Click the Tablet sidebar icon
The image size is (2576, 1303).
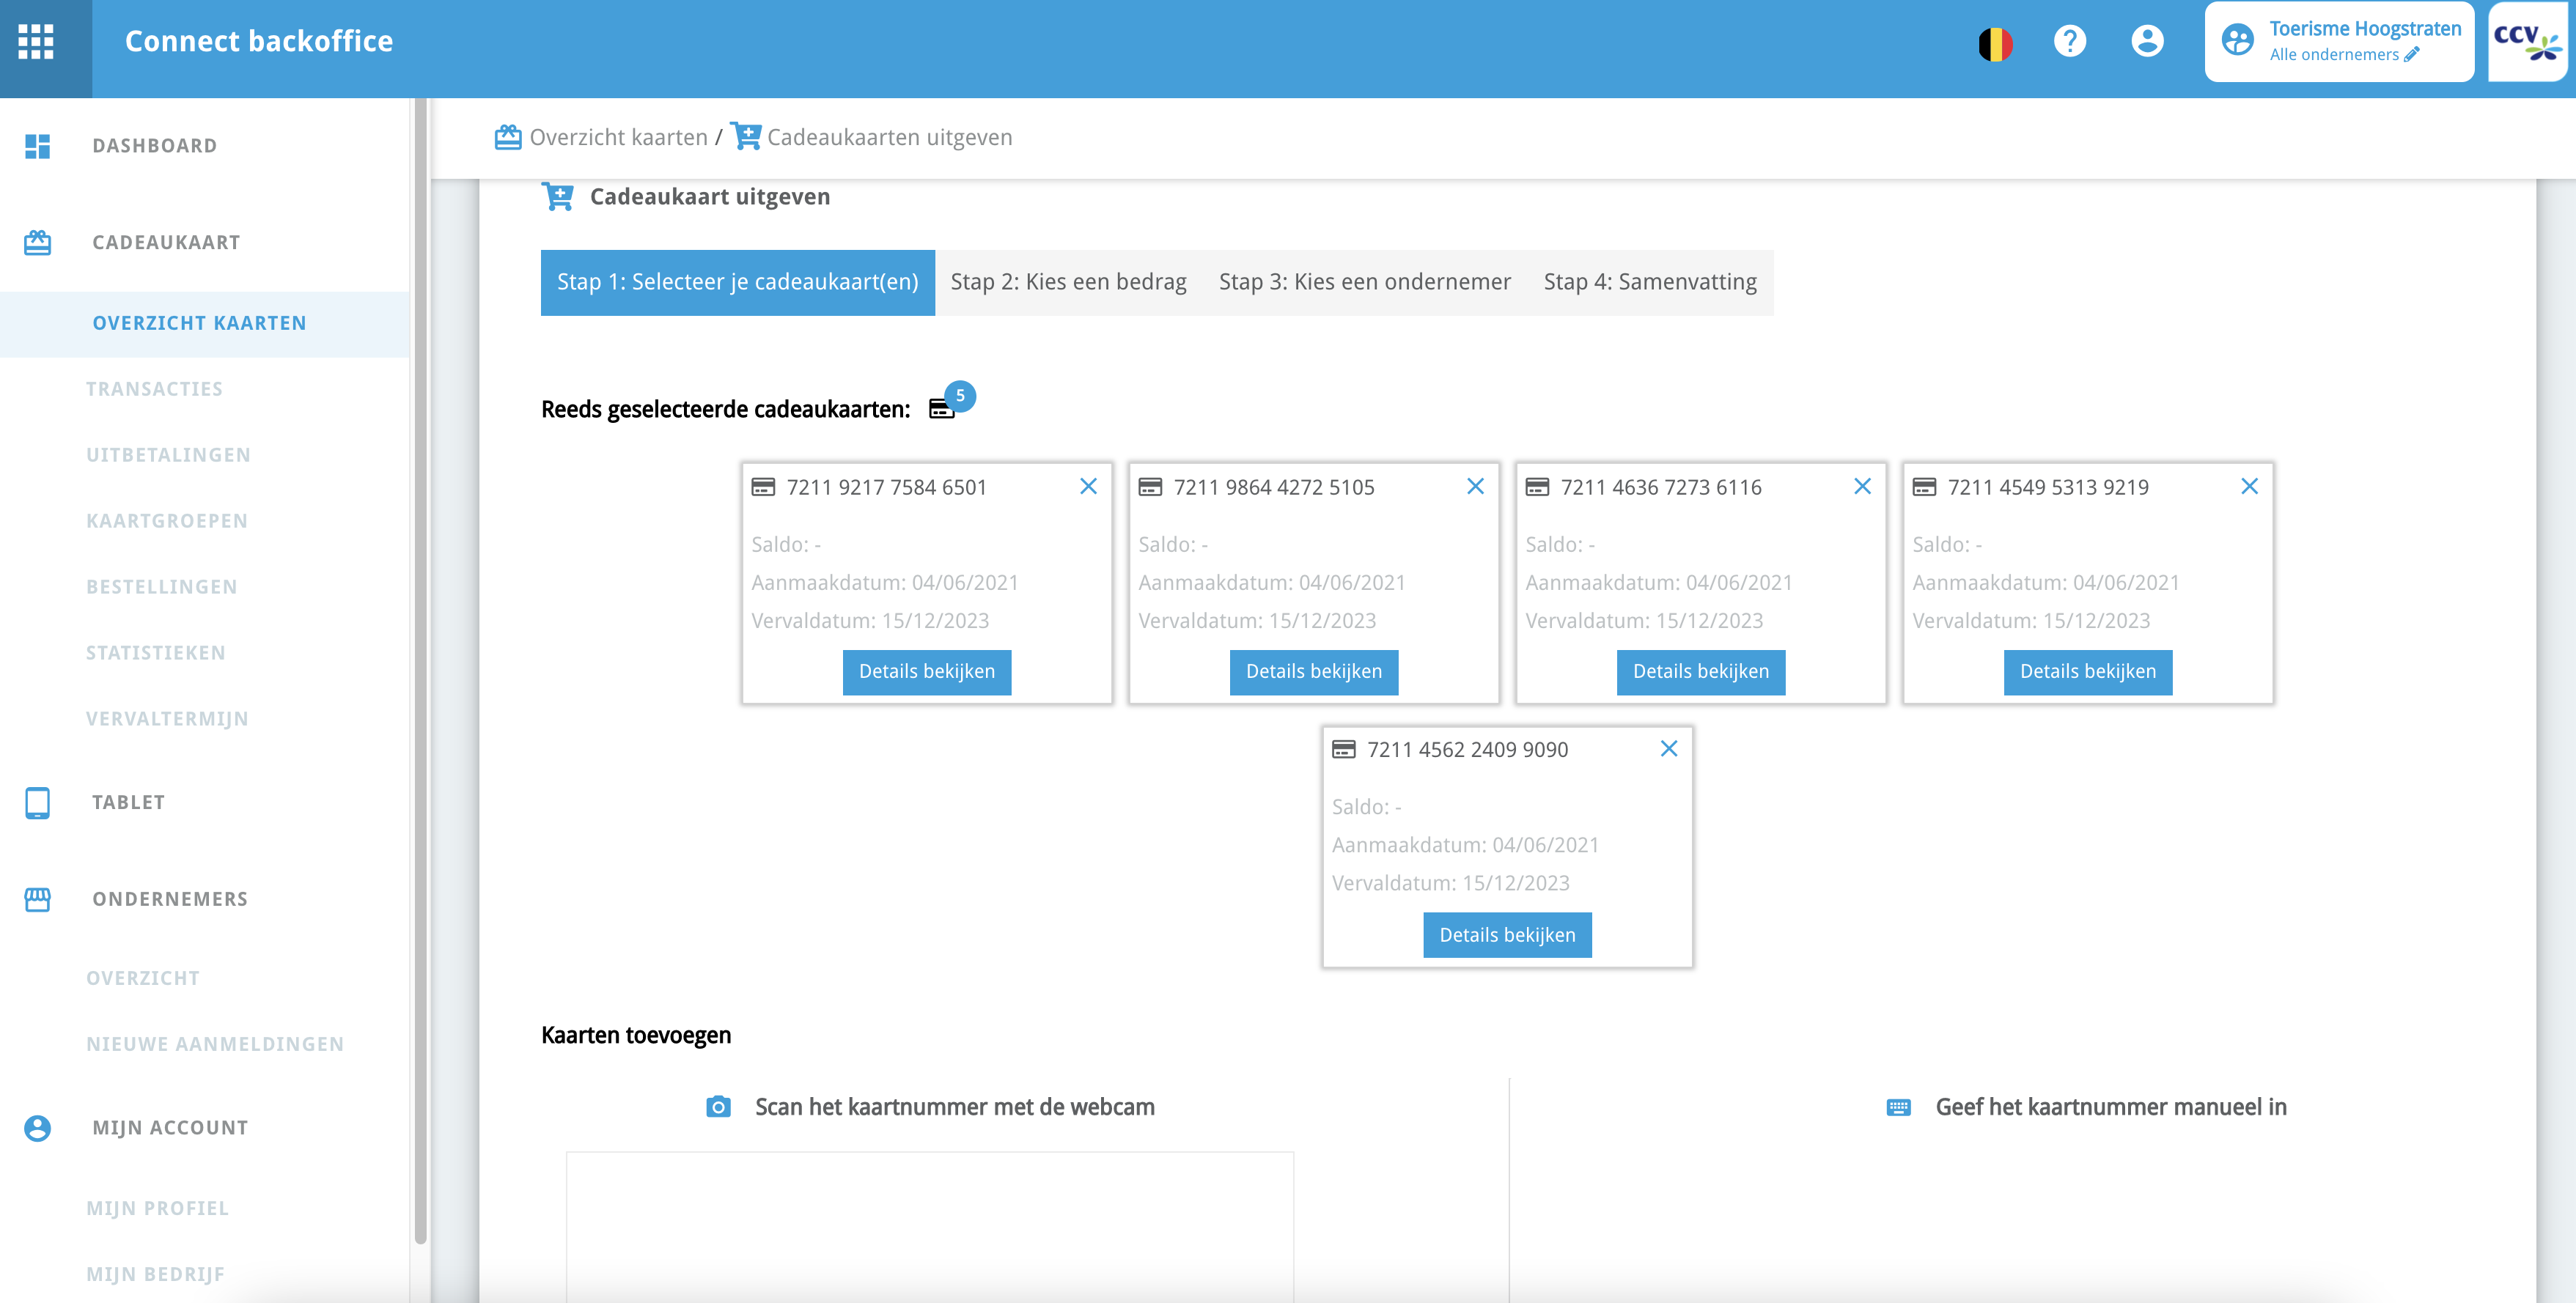pyautogui.click(x=38, y=803)
